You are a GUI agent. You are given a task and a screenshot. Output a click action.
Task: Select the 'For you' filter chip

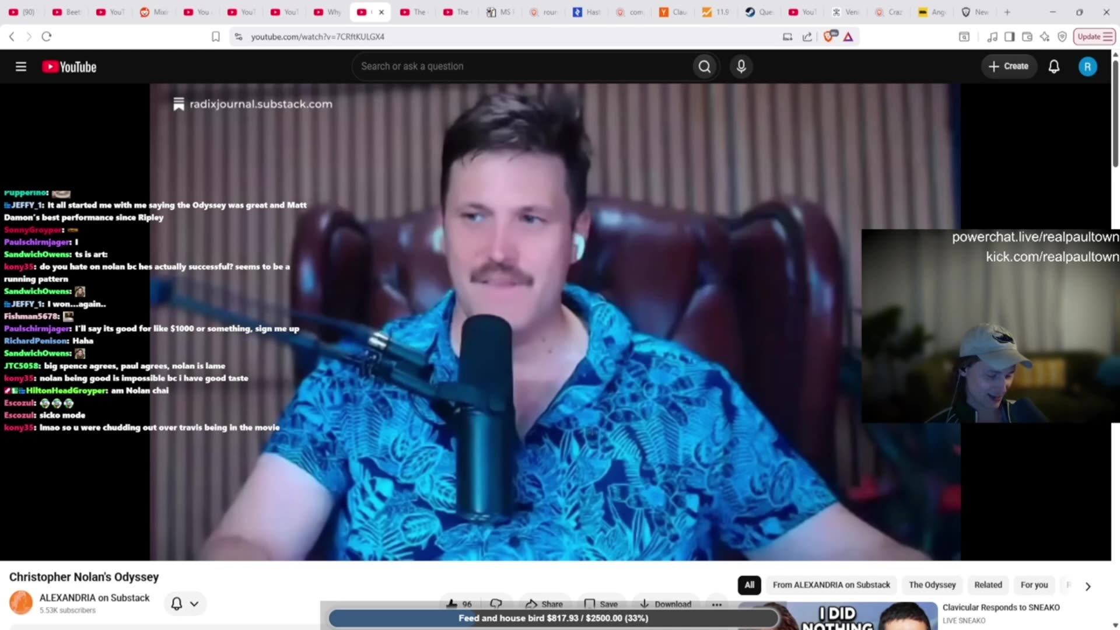(x=1034, y=585)
